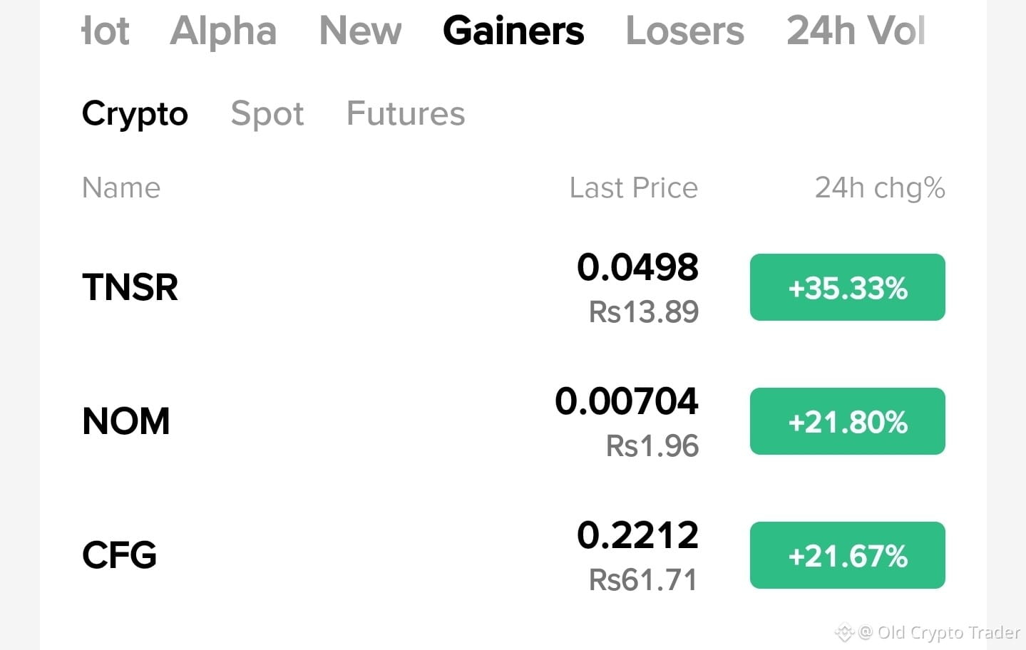
Task: Open the Futures sub-tab
Action: pos(406,113)
